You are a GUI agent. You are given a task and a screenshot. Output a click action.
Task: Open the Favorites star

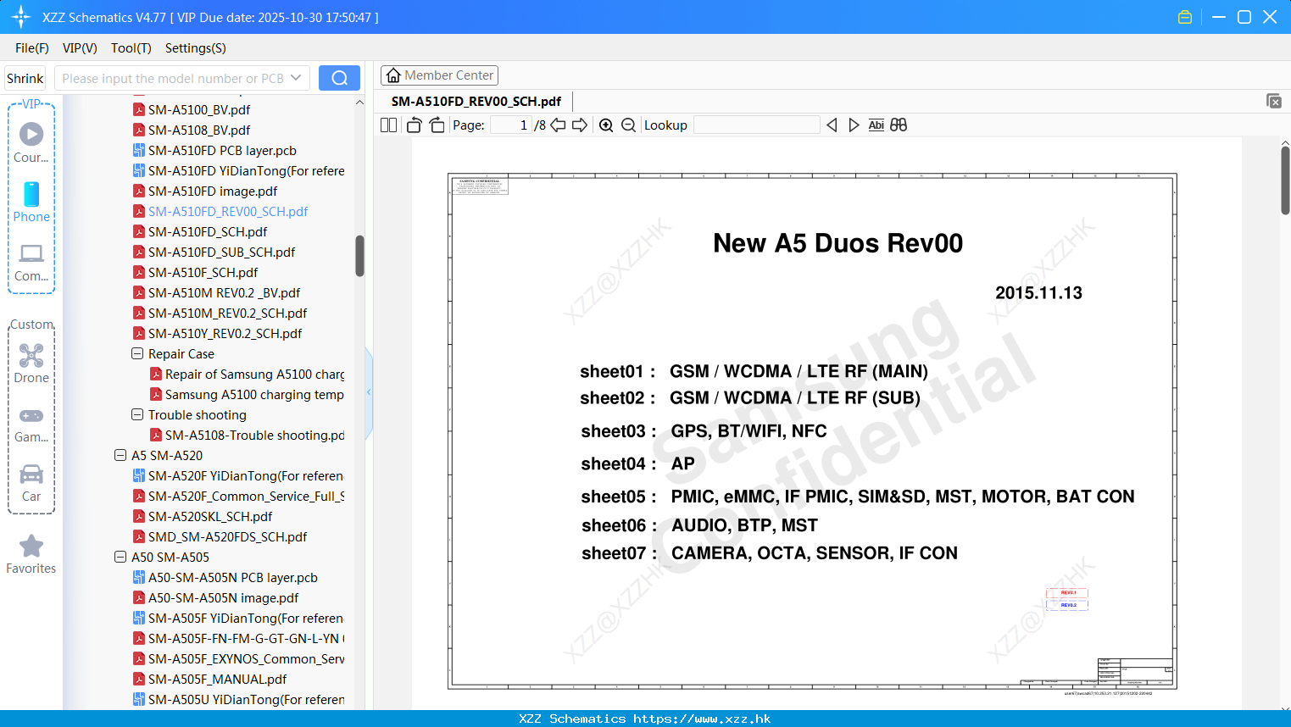pos(31,554)
